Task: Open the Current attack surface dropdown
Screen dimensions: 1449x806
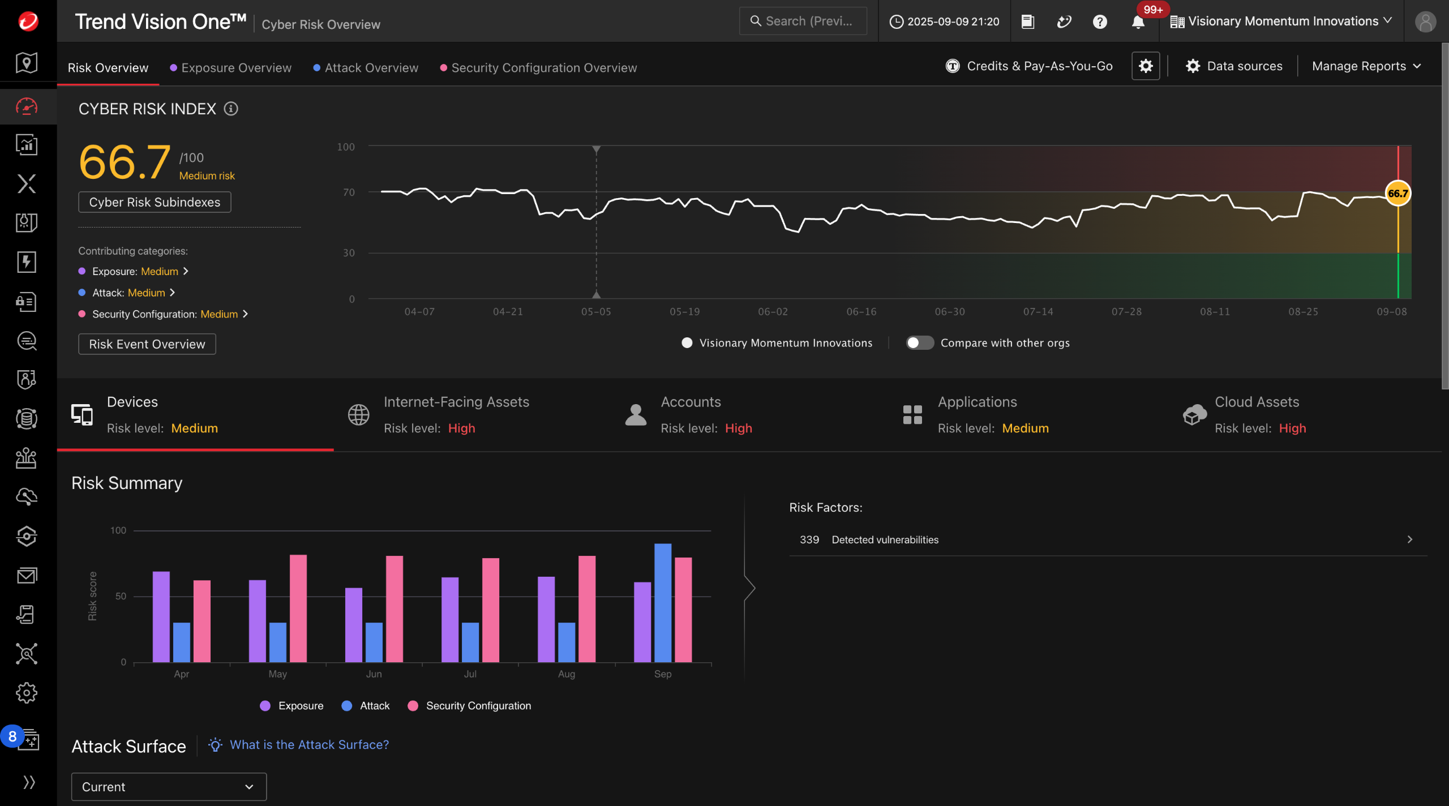Action: (169, 787)
